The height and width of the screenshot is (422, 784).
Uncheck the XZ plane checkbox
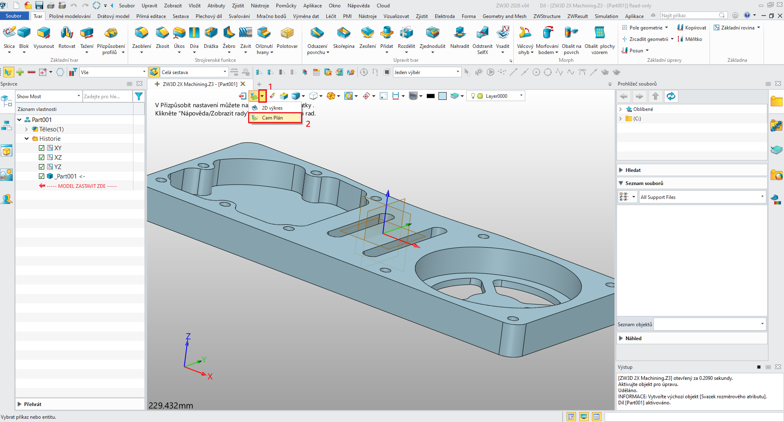(x=41, y=157)
